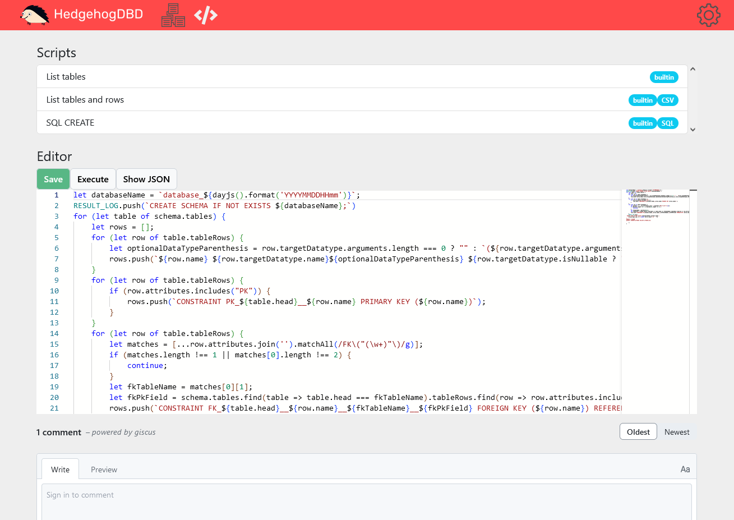Click the hedgehog logo icon
Screen dimensions: 734x520
tap(34, 15)
